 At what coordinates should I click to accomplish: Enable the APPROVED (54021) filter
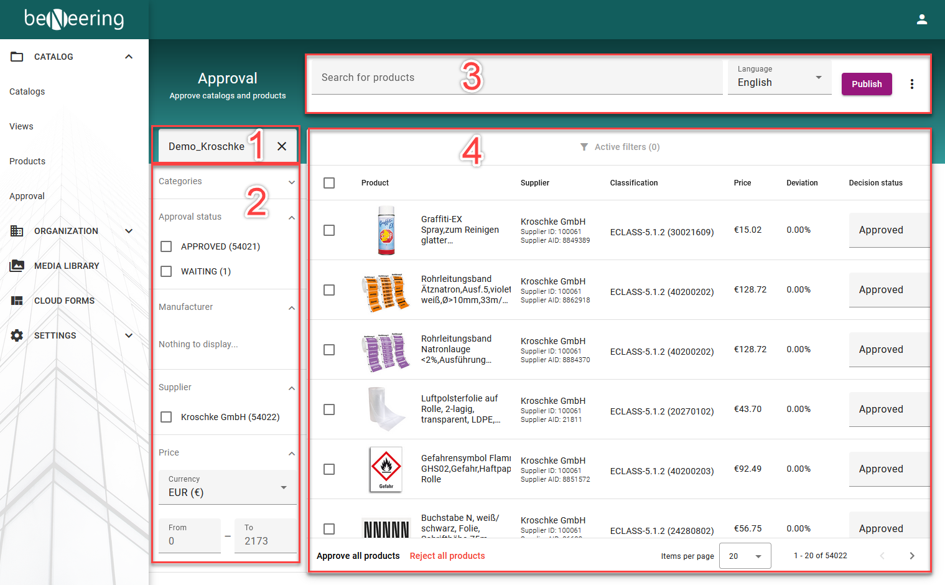coord(166,246)
